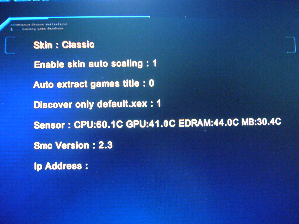
Task: Click the loading game database log line
Action: (x=43, y=29)
